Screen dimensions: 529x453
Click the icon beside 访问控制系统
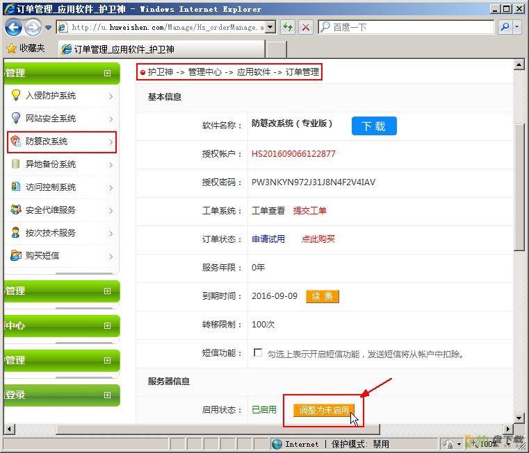[15, 187]
